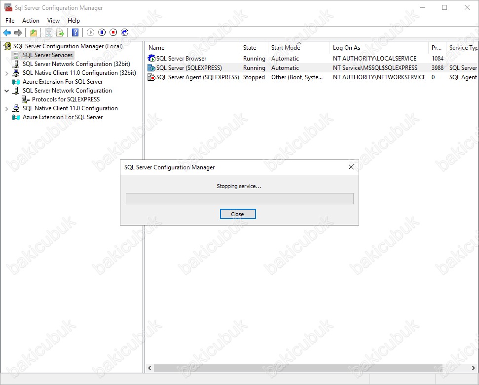Select the SQL Server Browser row name
479x385 pixels.
coord(181,59)
